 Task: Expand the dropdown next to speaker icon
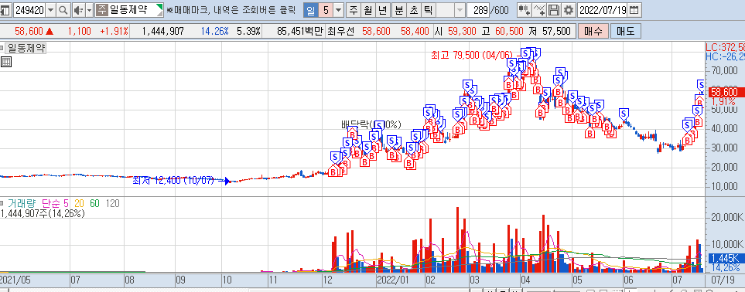pos(89,9)
